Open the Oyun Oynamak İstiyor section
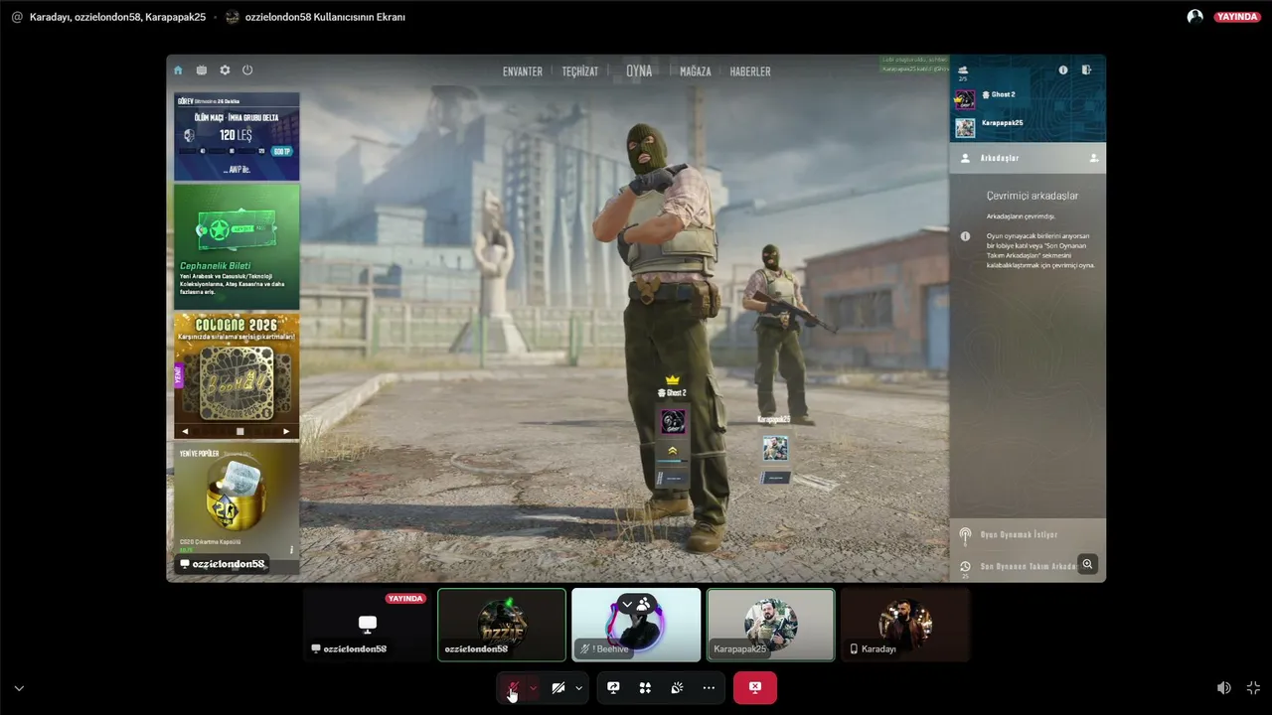1272x715 pixels. 1028,535
